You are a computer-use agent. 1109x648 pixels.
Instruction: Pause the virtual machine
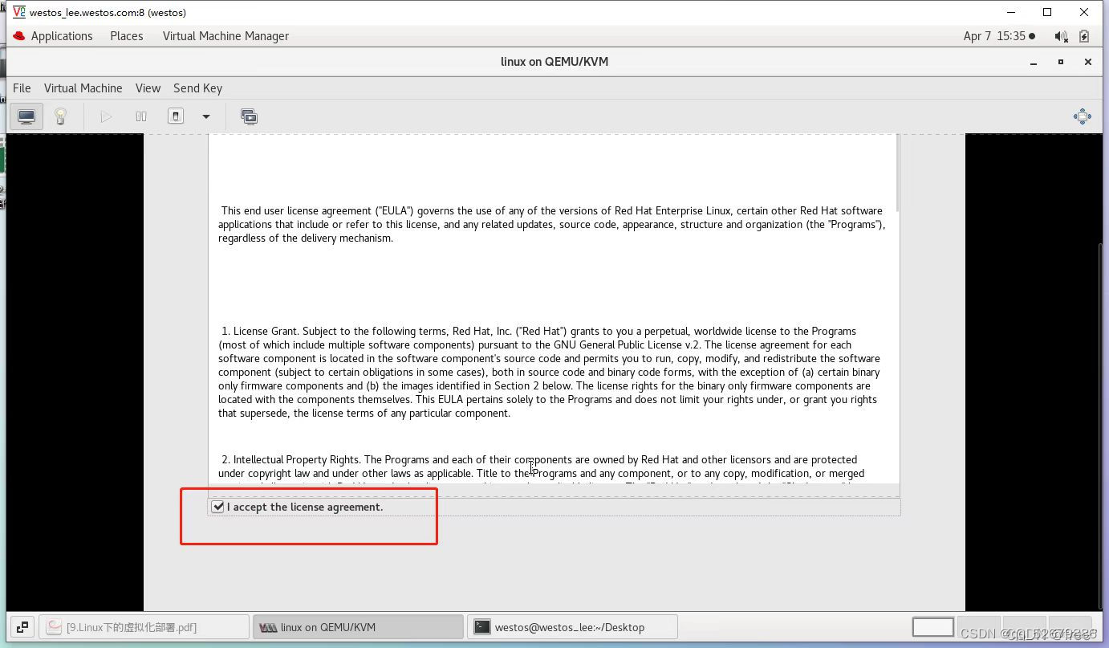pyautogui.click(x=141, y=117)
